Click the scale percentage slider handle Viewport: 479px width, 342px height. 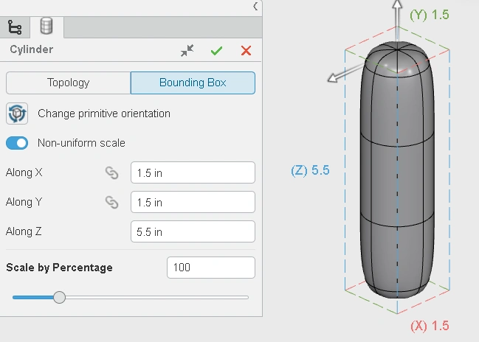(59, 297)
